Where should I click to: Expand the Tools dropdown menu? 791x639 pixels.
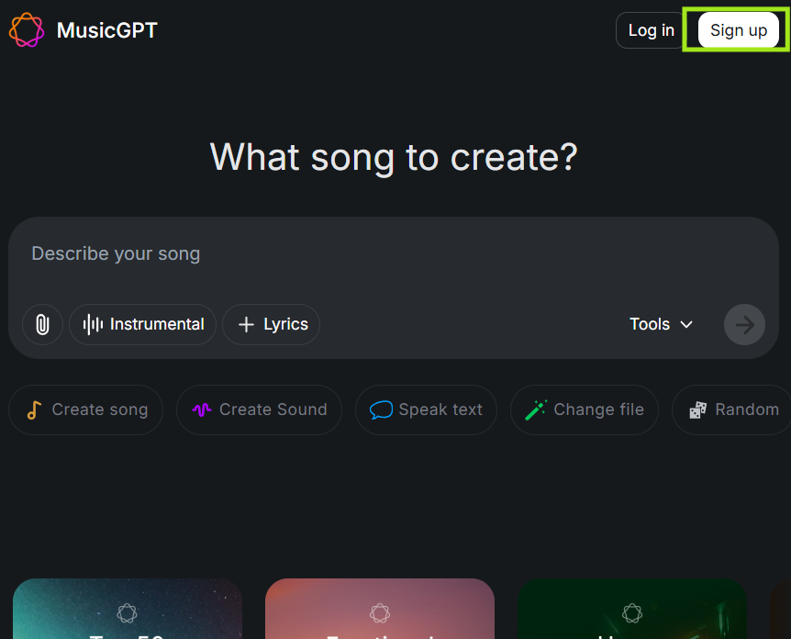[x=661, y=324]
